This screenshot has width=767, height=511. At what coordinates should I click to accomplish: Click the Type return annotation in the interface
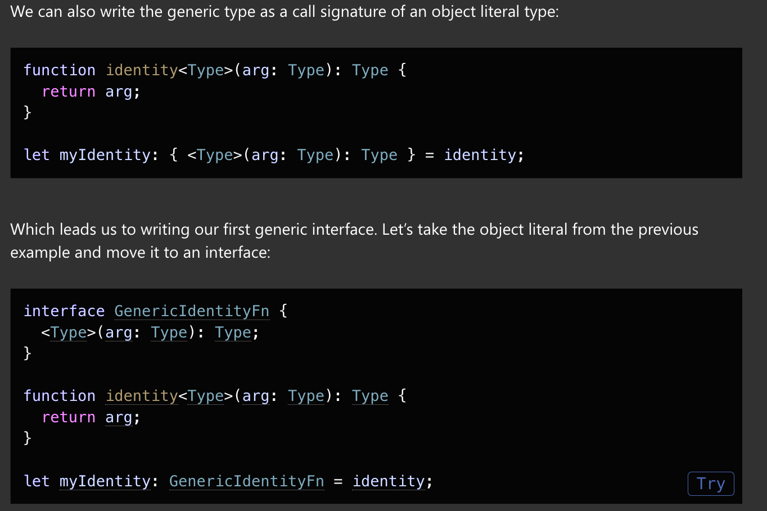[x=233, y=332]
